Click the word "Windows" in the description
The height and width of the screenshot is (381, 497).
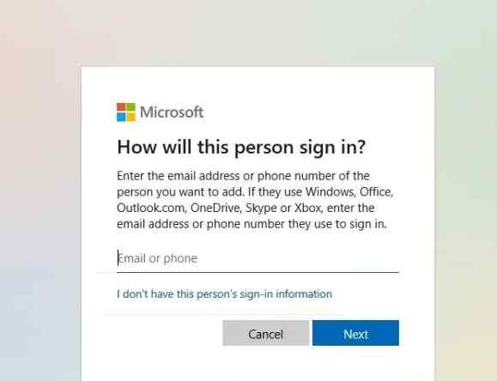point(330,192)
